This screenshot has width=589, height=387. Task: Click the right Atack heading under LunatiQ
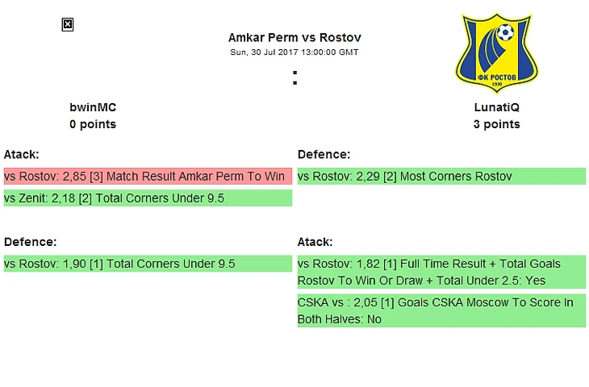click(x=315, y=242)
